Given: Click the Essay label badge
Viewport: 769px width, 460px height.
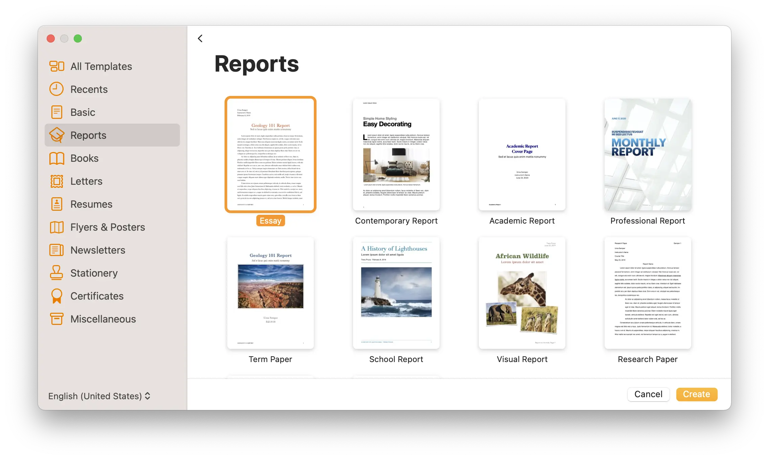Looking at the screenshot, I should point(271,221).
